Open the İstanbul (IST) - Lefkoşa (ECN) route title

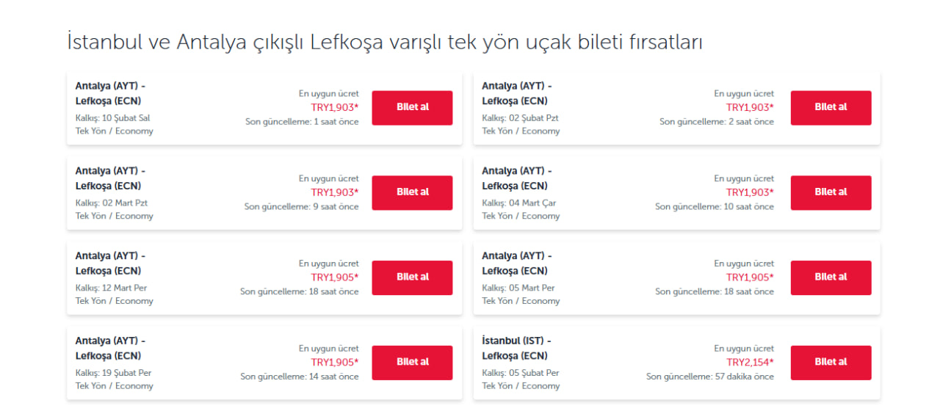coord(516,348)
